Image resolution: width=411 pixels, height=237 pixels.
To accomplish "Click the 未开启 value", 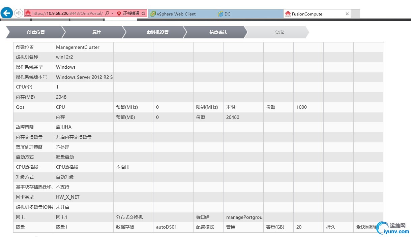I will tap(63, 207).
